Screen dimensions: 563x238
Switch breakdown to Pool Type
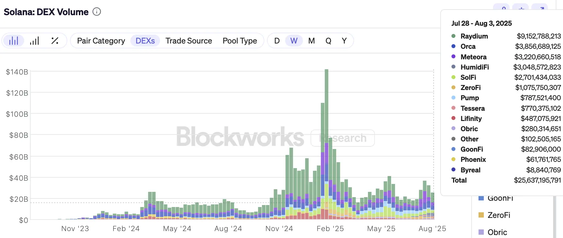(240, 41)
